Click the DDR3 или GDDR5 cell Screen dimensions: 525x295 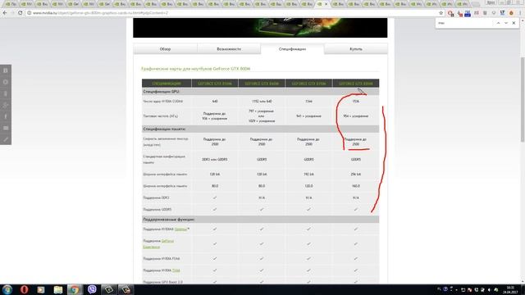pyautogui.click(x=215, y=160)
